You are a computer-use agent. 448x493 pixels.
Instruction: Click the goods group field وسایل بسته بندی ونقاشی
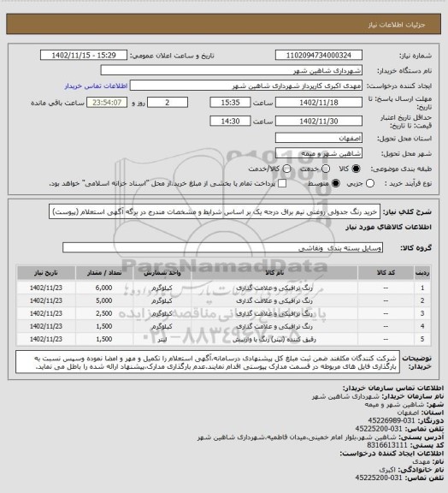[222, 247]
